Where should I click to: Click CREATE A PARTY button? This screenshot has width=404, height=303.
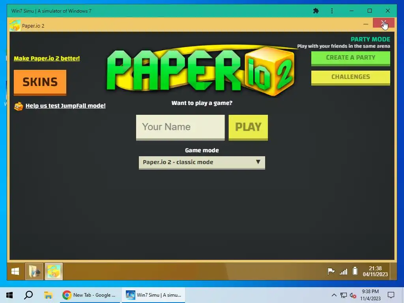tap(350, 58)
